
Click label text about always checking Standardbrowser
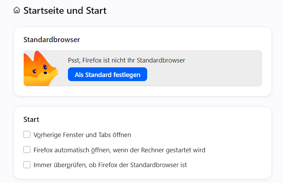pos(110,165)
